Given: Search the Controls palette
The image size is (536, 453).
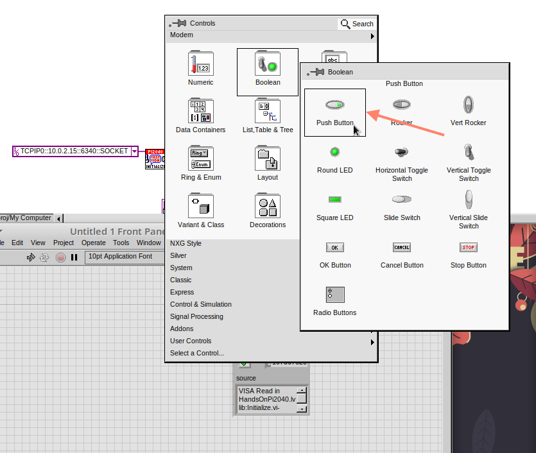Looking at the screenshot, I should [357, 24].
